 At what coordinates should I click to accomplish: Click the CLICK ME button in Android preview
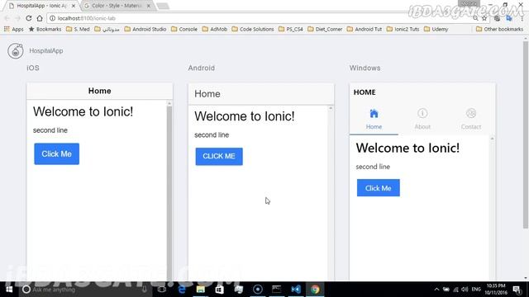click(219, 156)
